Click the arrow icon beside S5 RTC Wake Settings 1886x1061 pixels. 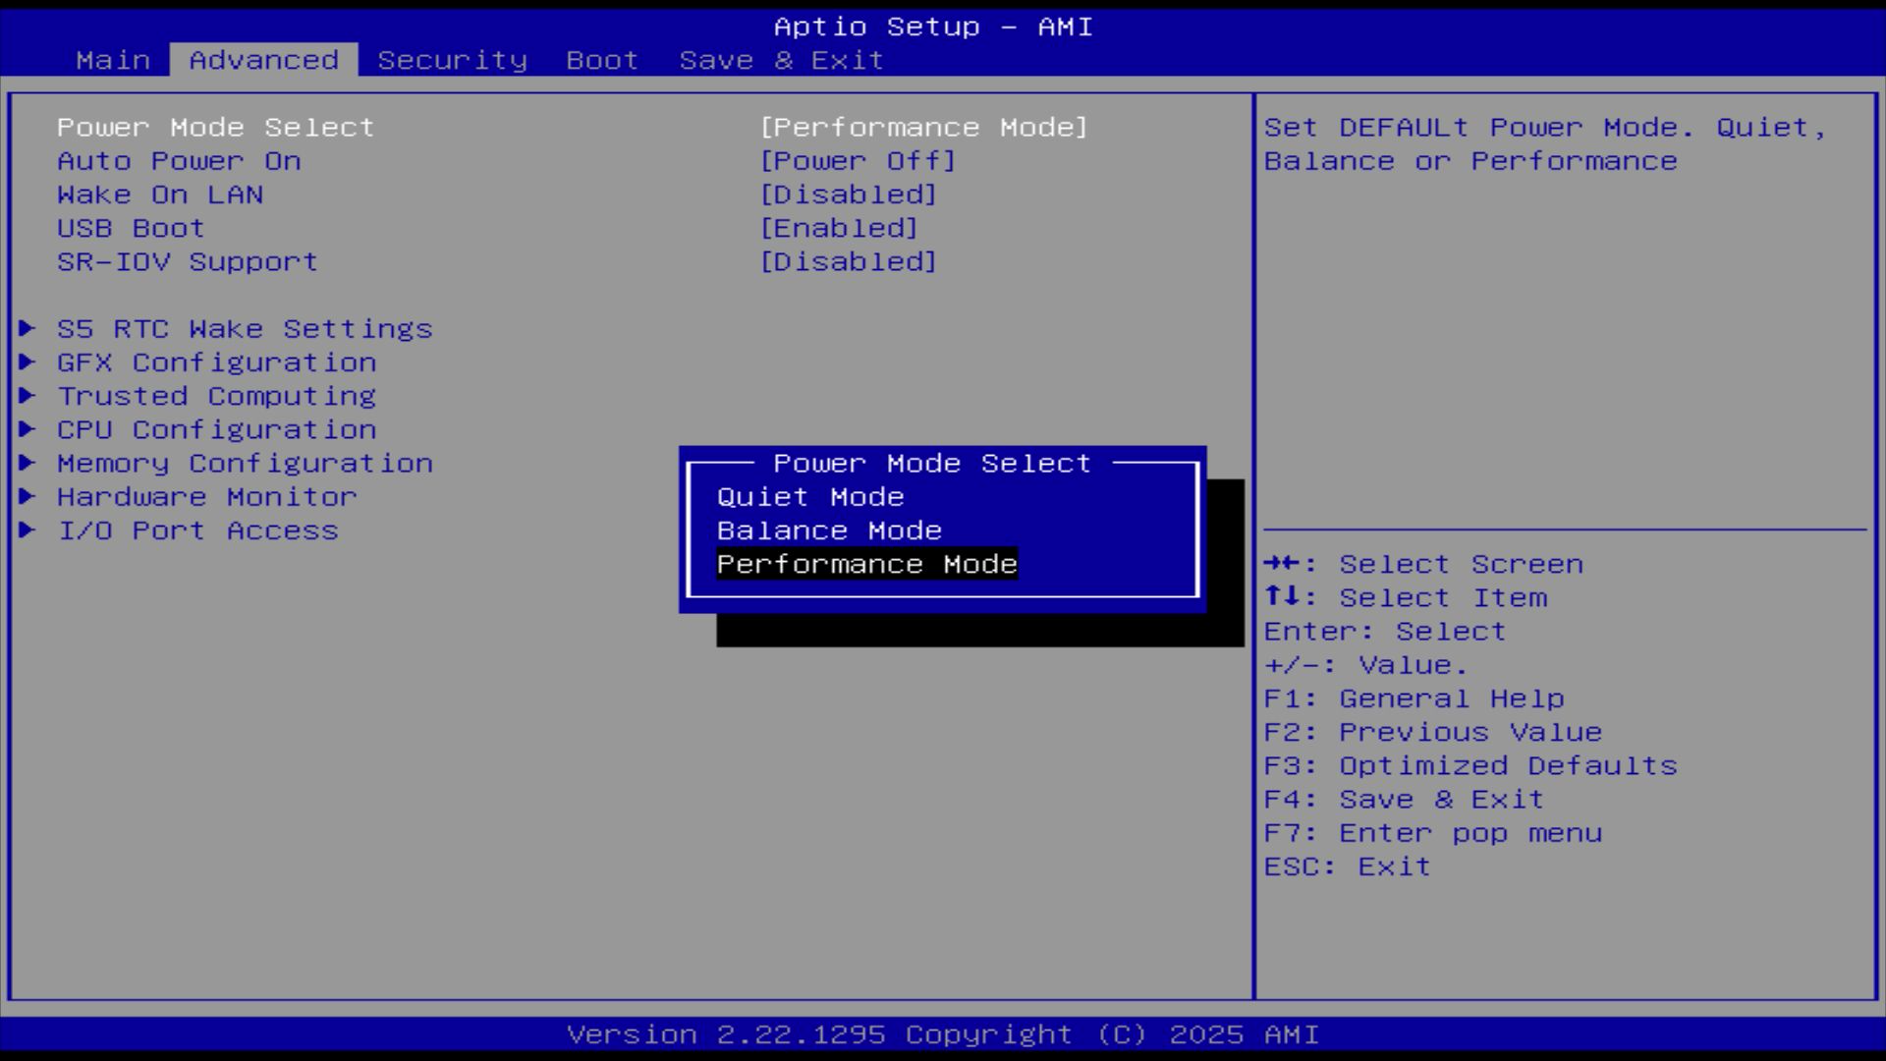(x=28, y=328)
